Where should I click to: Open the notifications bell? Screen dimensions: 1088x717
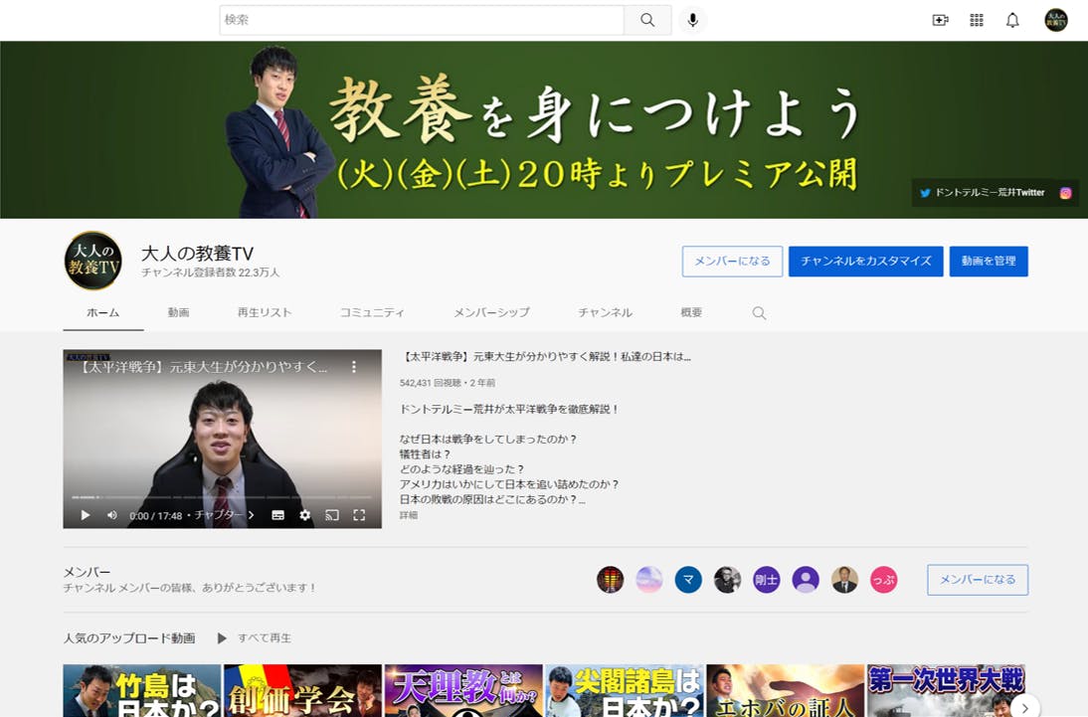coord(1012,20)
